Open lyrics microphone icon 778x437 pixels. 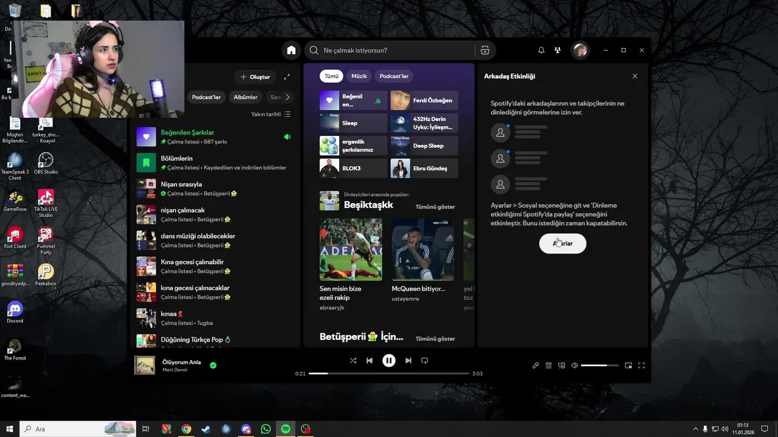click(535, 365)
